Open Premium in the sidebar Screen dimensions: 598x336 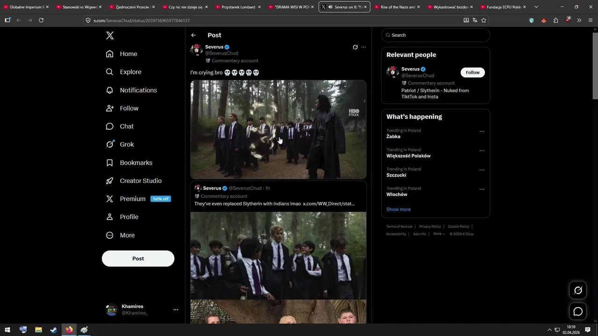138,199
